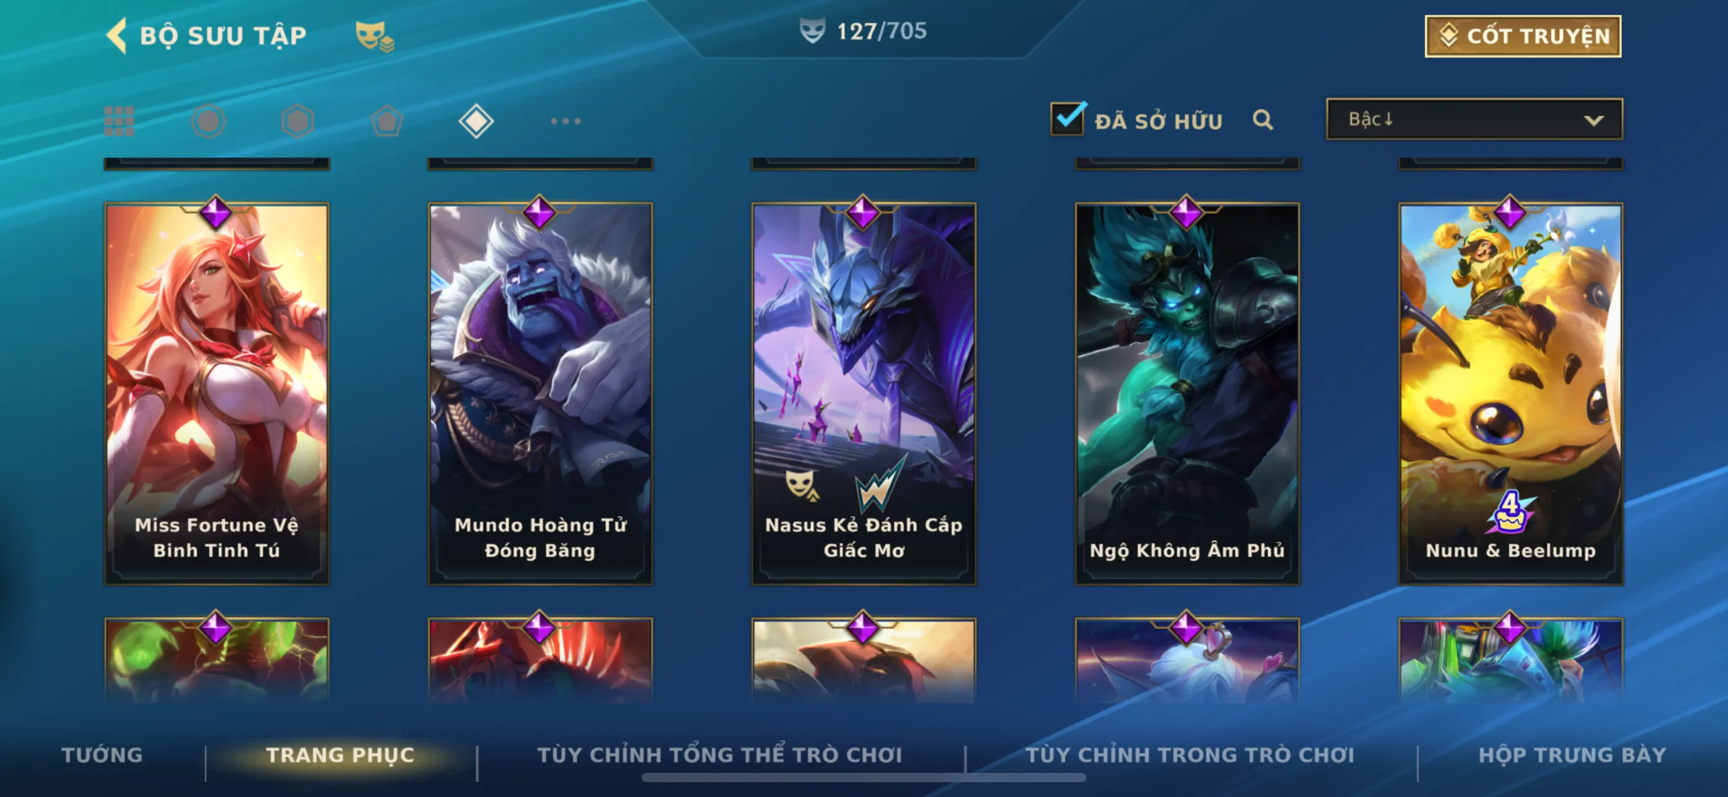Screen dimensions: 1728x797
Task: Select the diamond rarity filter icon
Action: [476, 122]
